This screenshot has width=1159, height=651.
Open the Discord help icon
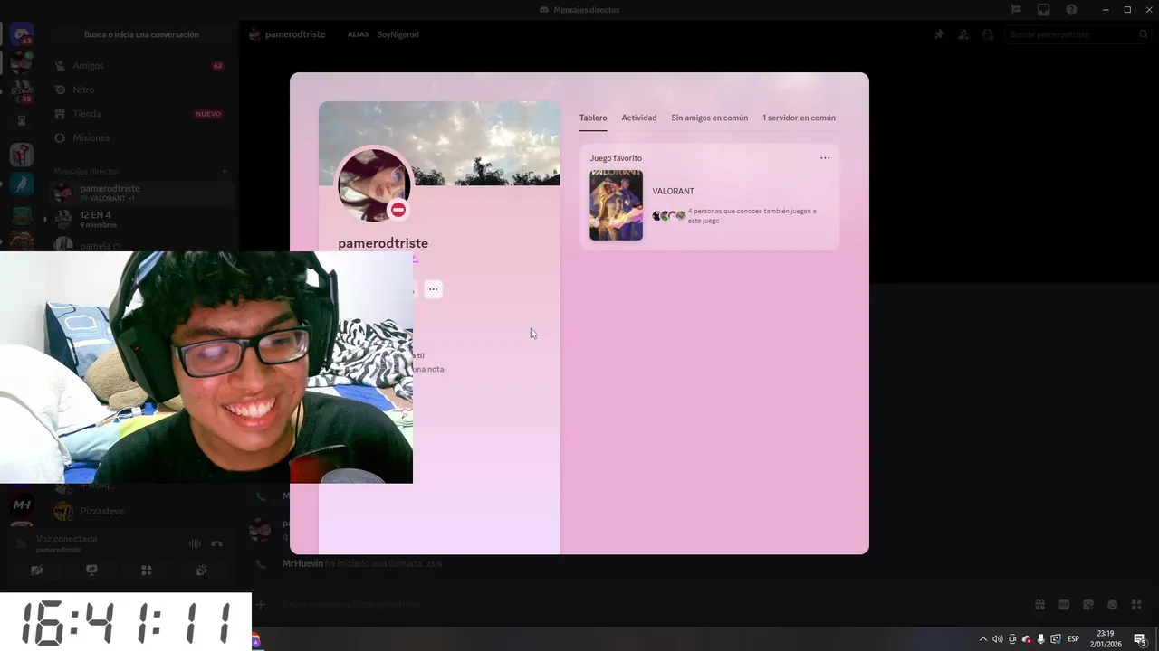pyautogui.click(x=1072, y=10)
